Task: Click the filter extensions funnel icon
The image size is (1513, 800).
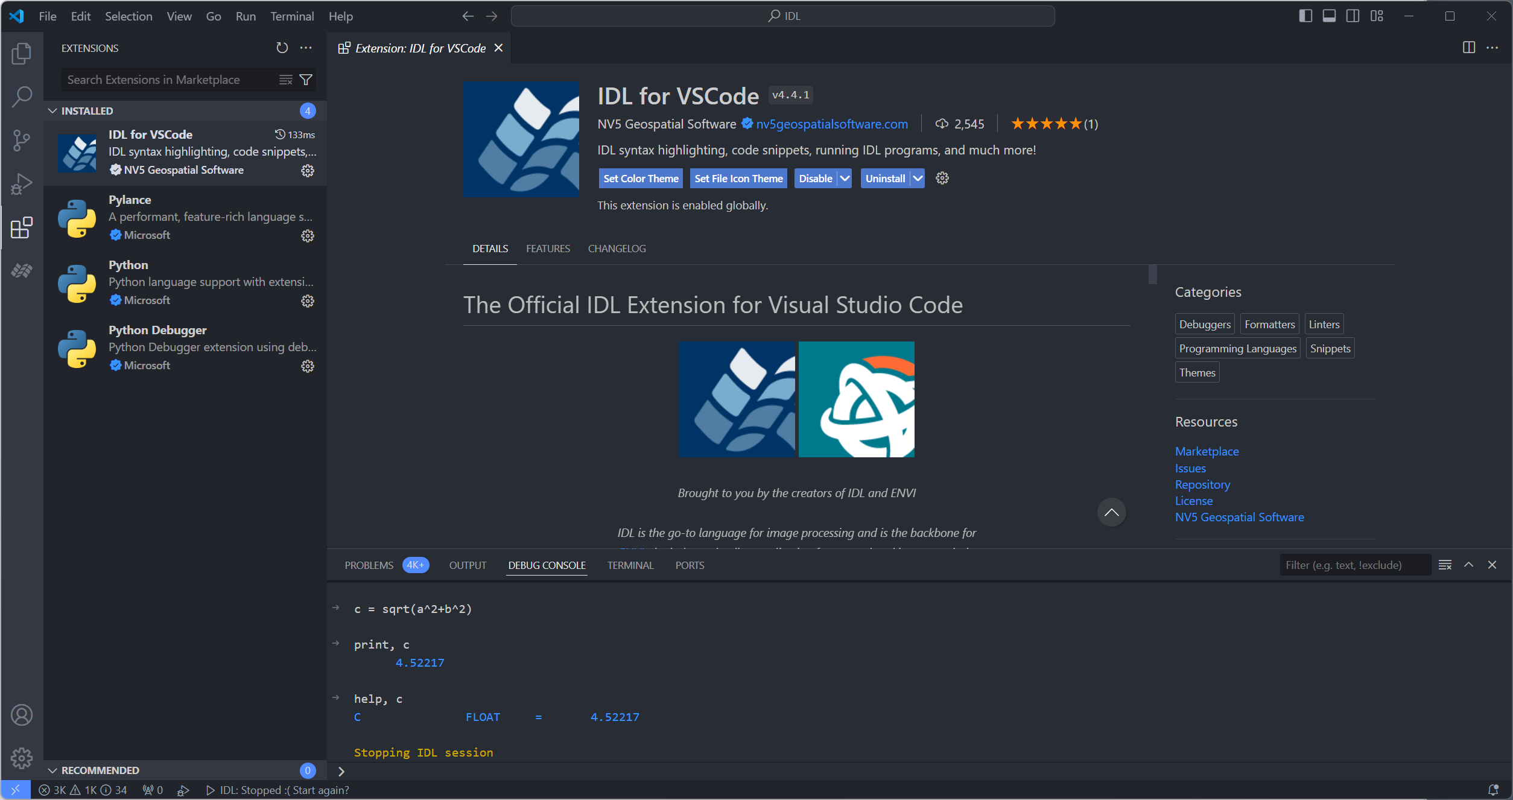Action: point(306,80)
